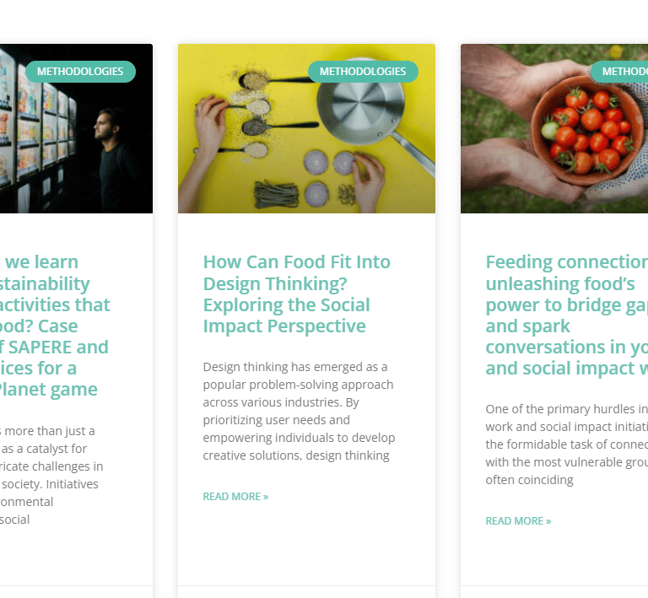
Task: Open the 'Feeding connection' article title
Action: click(566, 315)
